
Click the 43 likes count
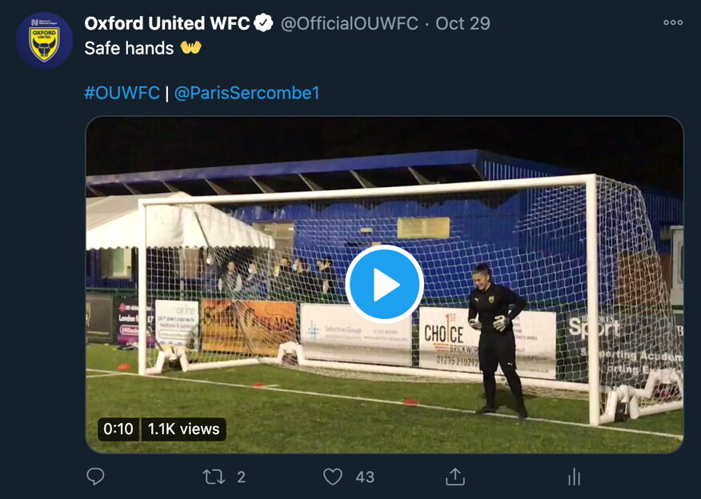(365, 477)
